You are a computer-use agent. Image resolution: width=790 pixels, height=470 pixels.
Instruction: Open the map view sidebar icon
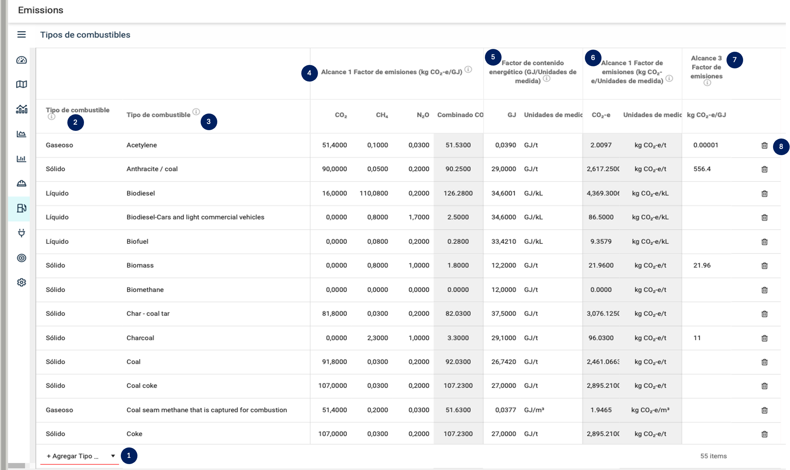(22, 84)
